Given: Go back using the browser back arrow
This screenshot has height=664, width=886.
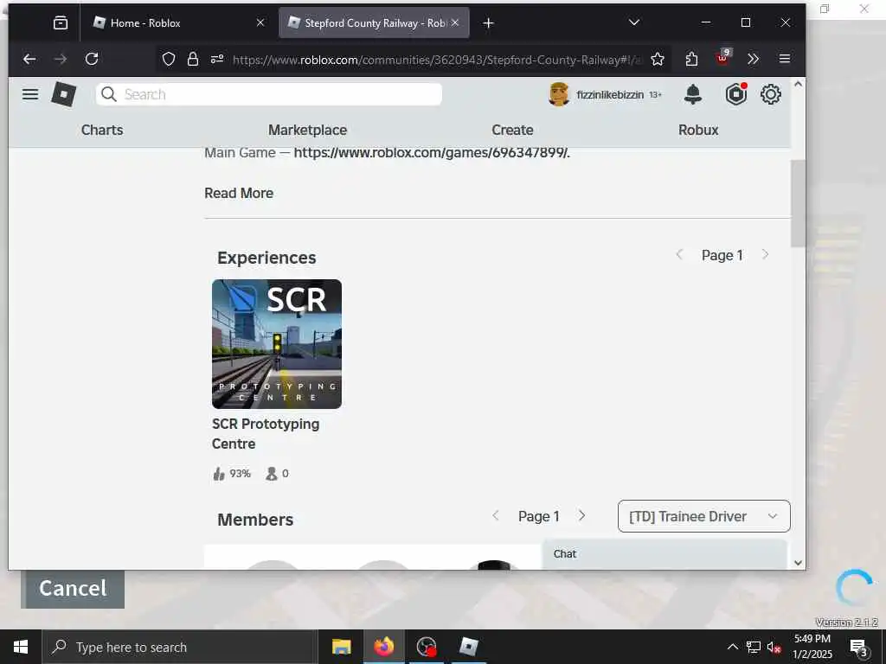Looking at the screenshot, I should (29, 59).
